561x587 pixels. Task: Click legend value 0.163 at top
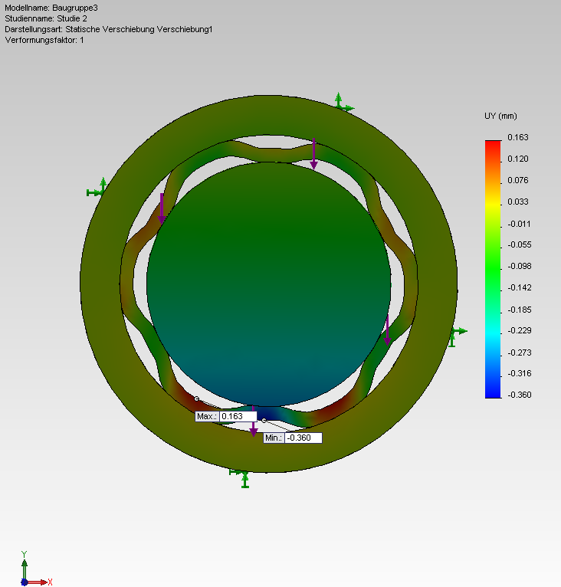point(518,137)
